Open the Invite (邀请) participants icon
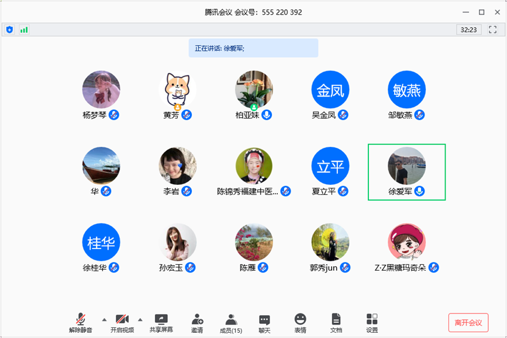507x338 pixels. pos(197,319)
